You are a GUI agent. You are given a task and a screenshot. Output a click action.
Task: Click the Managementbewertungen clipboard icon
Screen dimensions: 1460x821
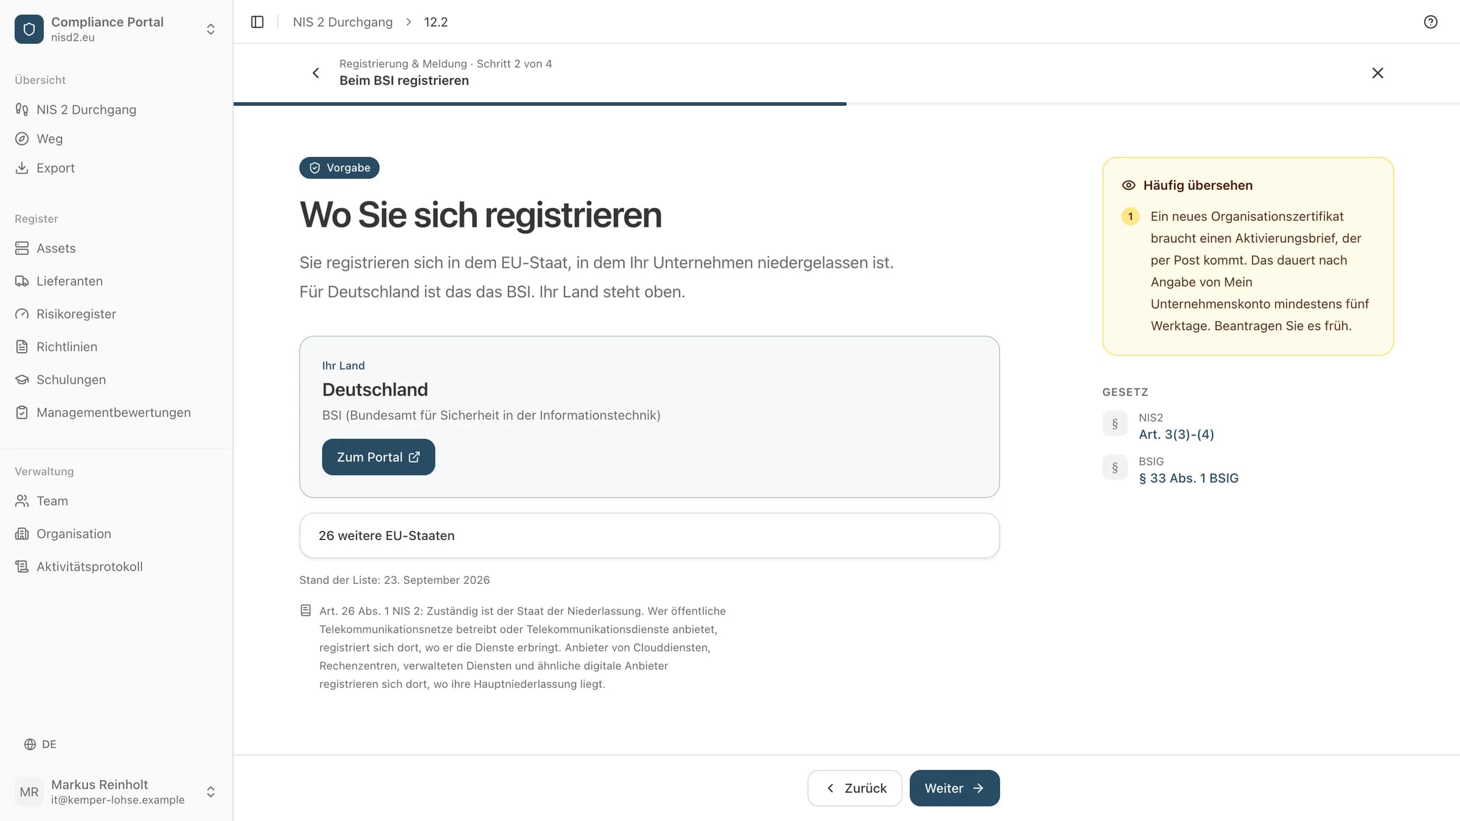click(x=22, y=412)
